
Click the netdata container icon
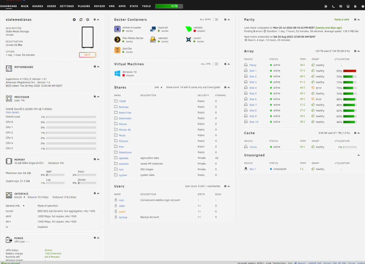[189, 29]
